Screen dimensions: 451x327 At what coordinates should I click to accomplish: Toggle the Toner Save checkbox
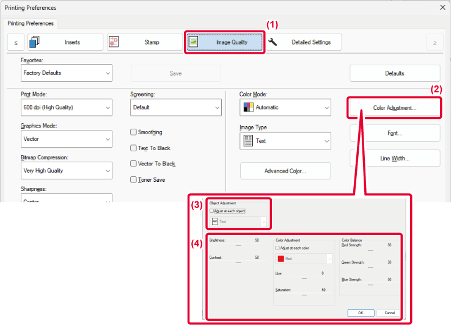pyautogui.click(x=134, y=180)
